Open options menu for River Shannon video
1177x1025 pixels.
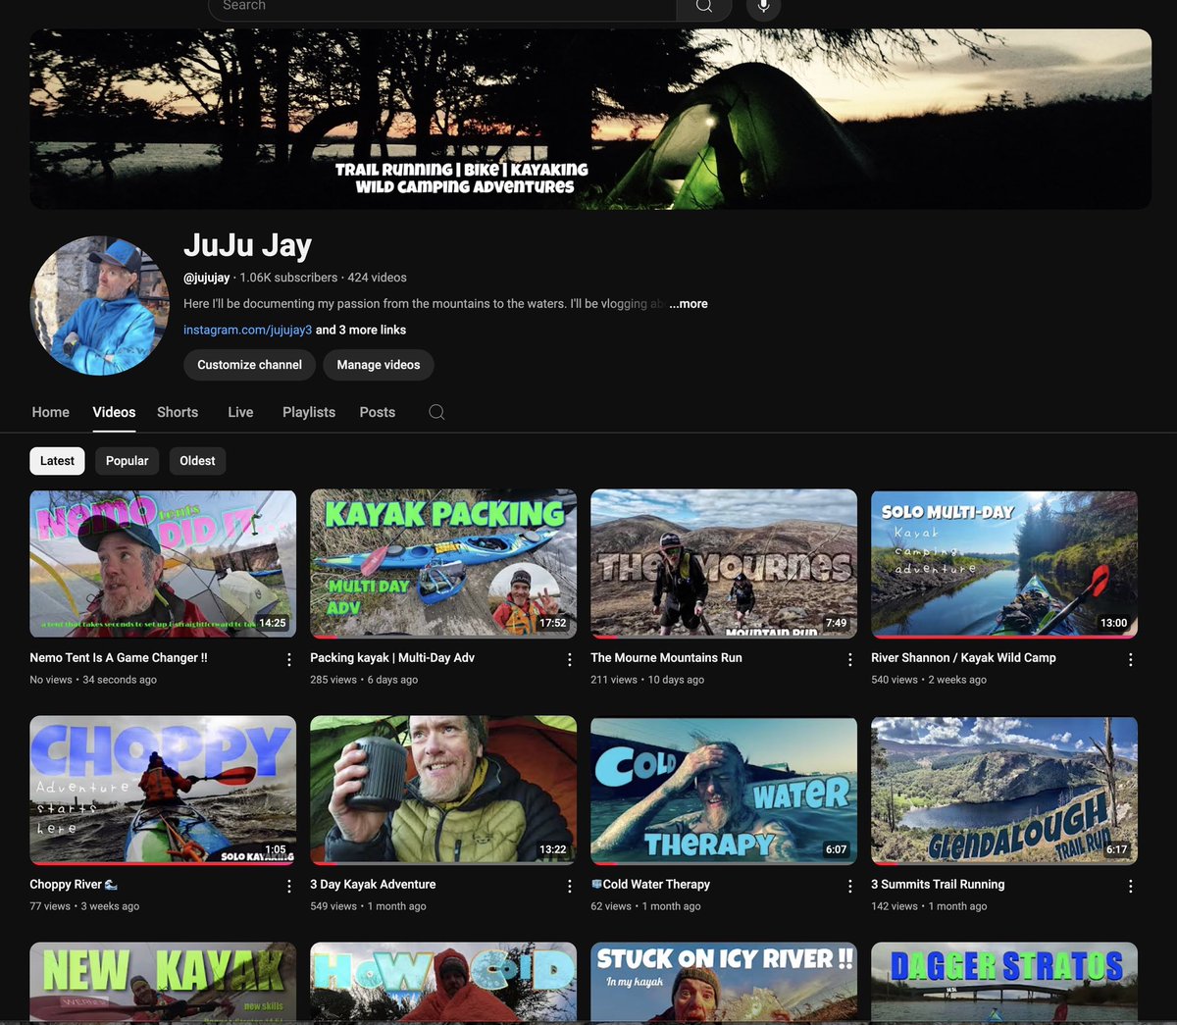pyautogui.click(x=1131, y=660)
